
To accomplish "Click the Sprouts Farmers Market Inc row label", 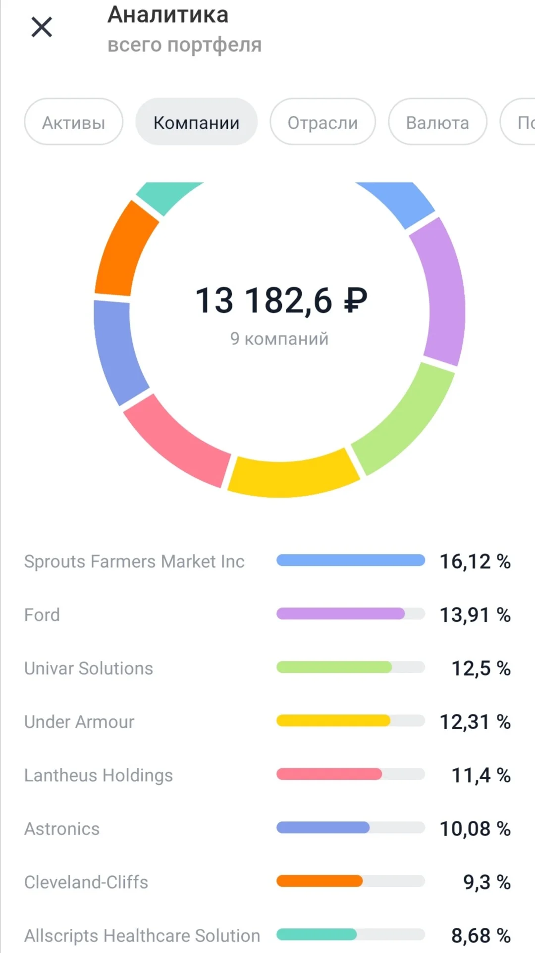I will pyautogui.click(x=134, y=561).
